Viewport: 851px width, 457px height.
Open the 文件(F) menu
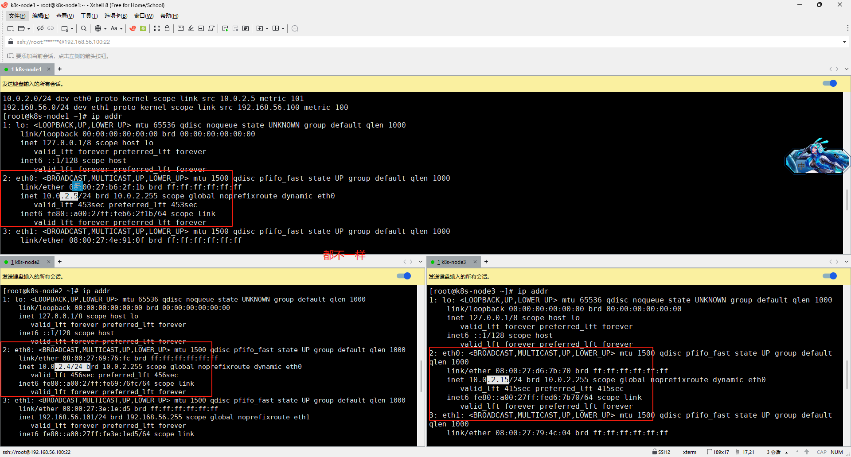click(x=17, y=16)
